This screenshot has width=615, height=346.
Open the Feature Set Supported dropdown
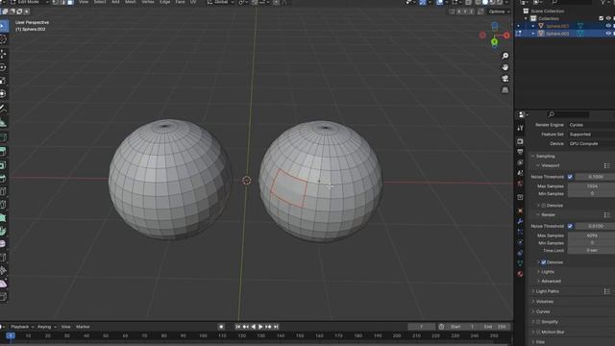[x=592, y=135]
